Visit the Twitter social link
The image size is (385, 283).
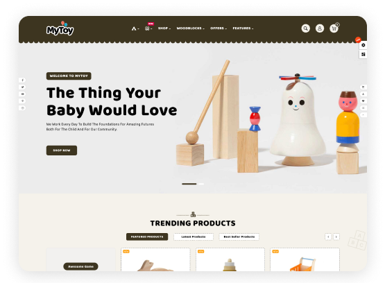[23, 87]
